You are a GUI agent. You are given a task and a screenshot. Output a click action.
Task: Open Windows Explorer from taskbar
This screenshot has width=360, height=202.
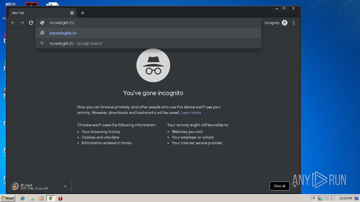point(32,198)
